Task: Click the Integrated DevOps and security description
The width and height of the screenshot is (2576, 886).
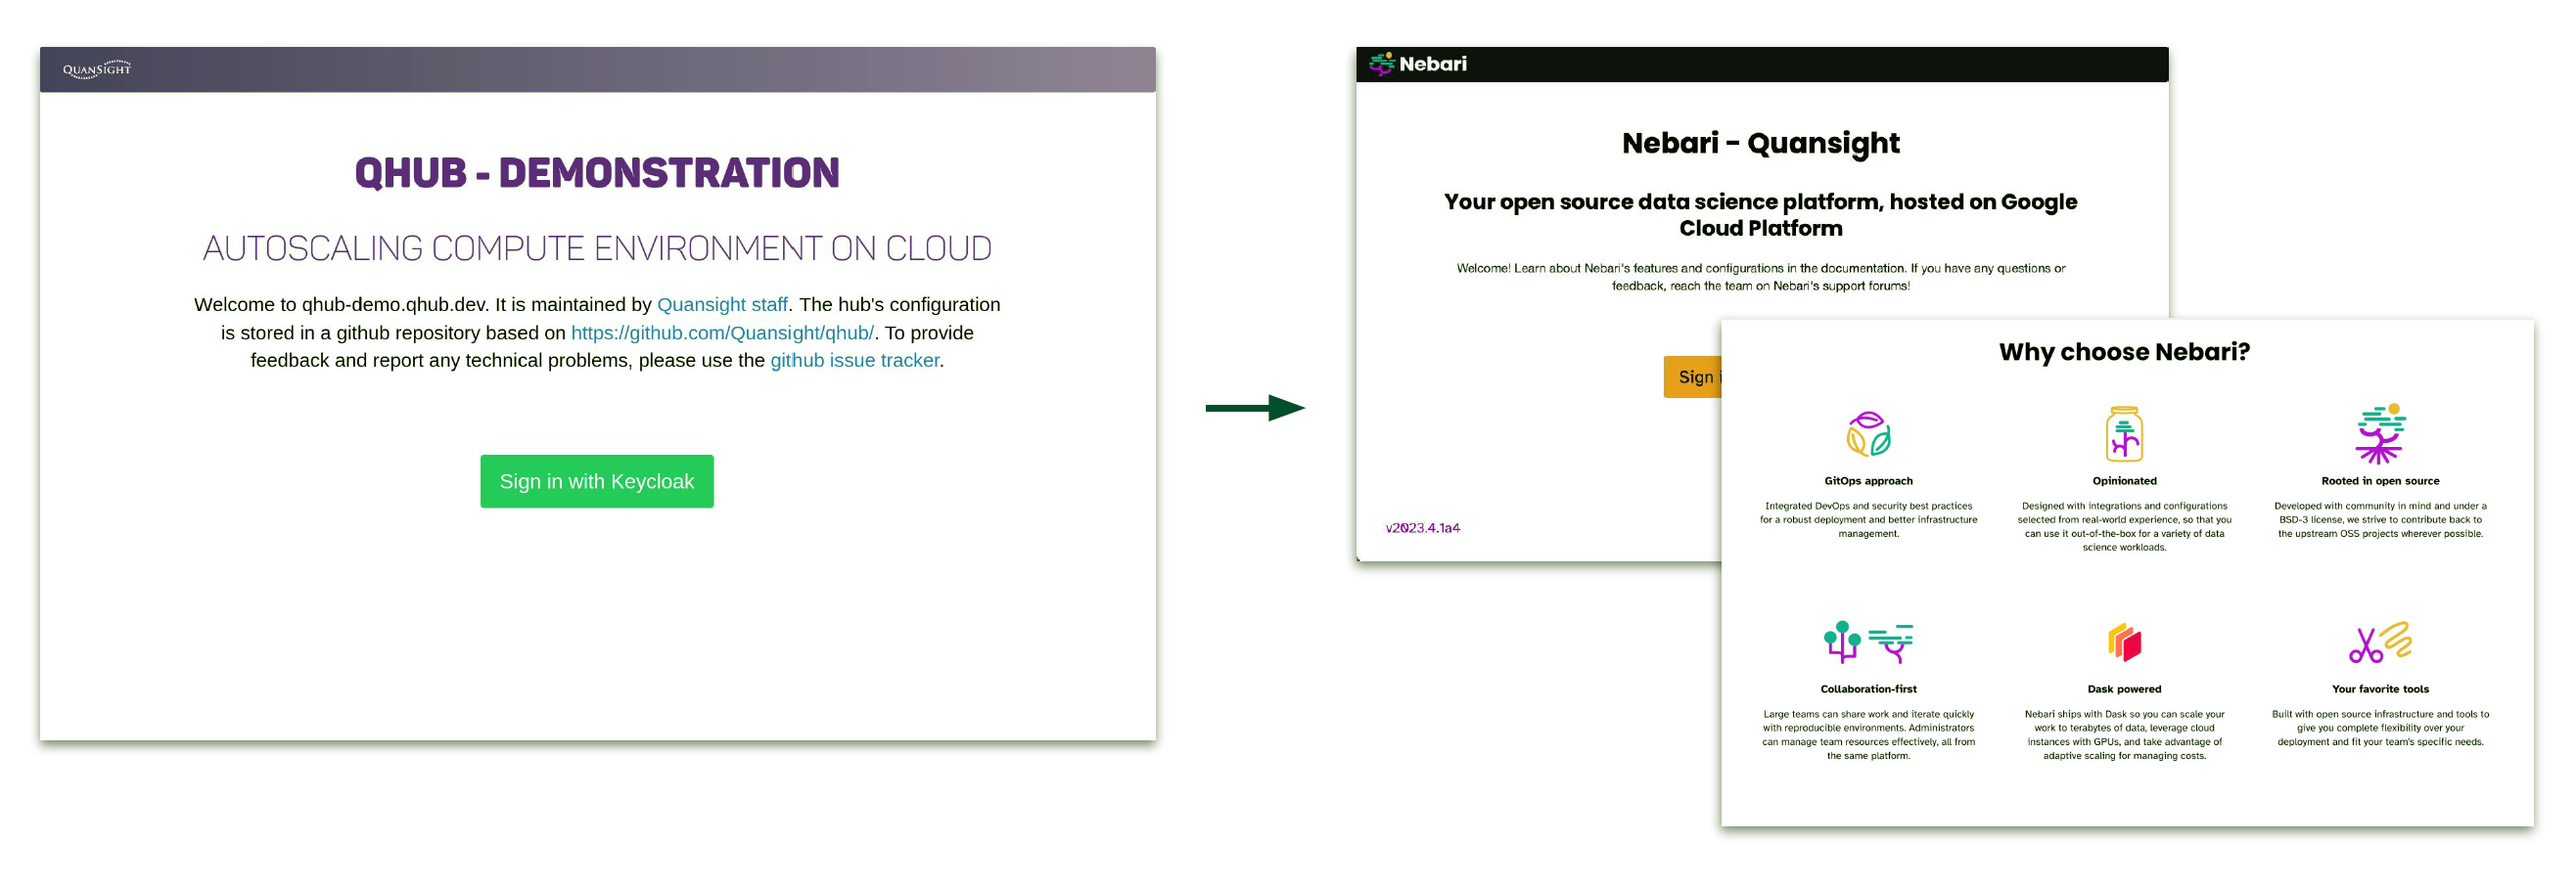Action: [x=1868, y=520]
